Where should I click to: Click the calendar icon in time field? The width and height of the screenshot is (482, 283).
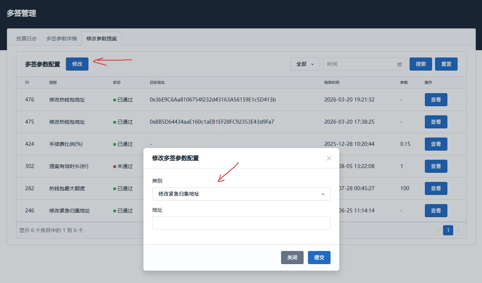399,64
